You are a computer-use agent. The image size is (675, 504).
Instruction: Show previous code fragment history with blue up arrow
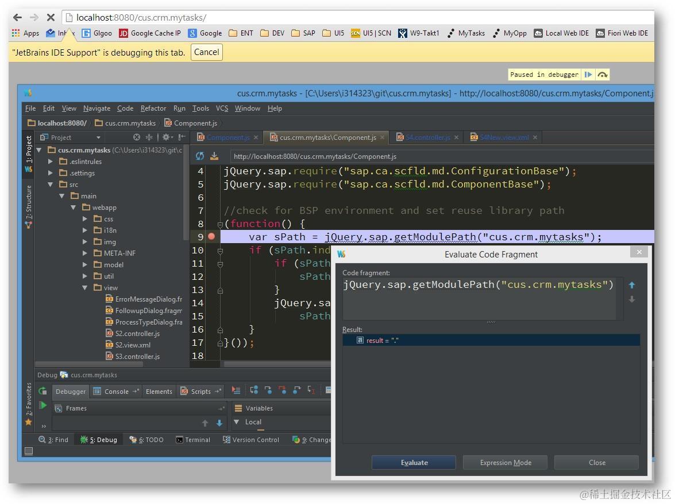tap(632, 286)
